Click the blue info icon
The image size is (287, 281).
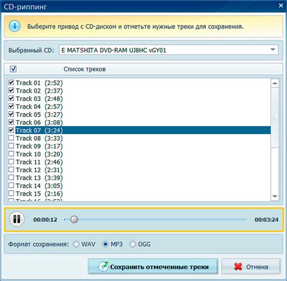[x=15, y=26]
